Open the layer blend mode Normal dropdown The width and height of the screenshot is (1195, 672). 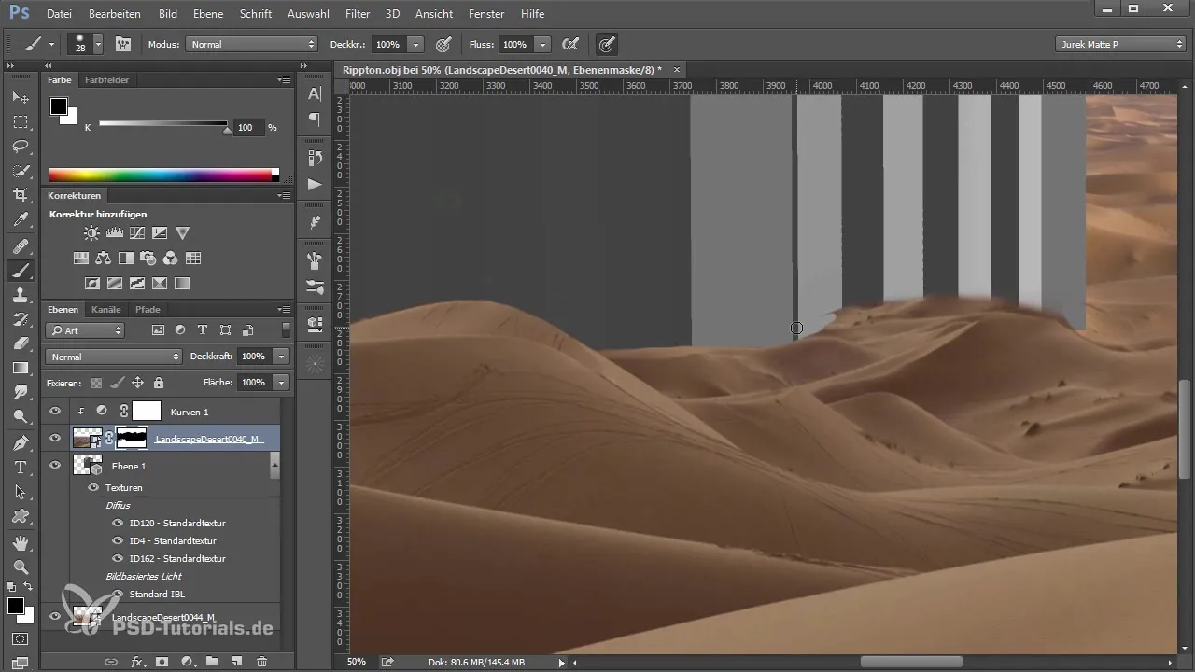pos(113,357)
